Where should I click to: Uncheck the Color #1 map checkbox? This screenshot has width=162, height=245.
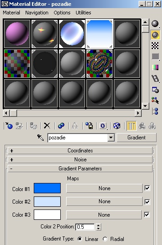(147, 188)
